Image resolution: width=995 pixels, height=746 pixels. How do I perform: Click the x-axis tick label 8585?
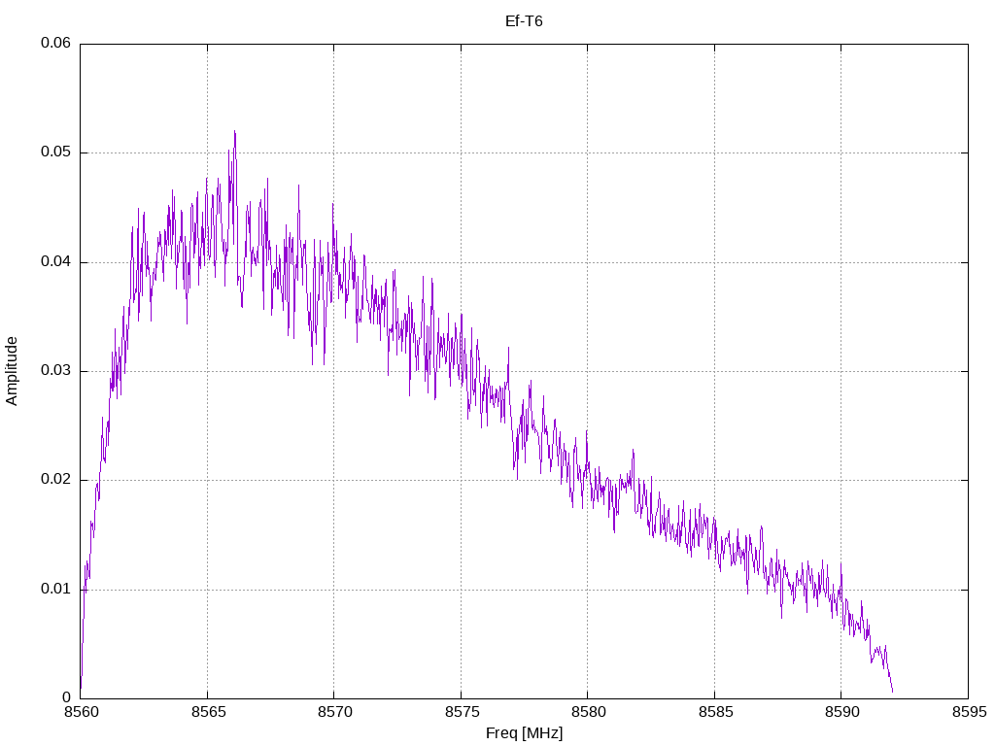click(x=715, y=712)
